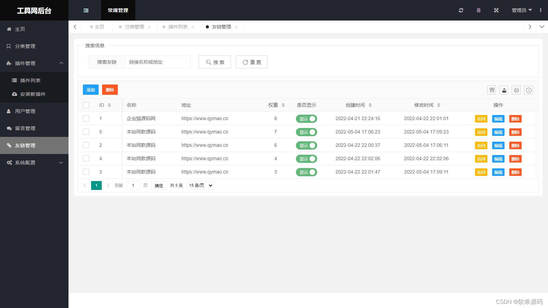Screen dimensions: 548x308
Task: Open 用户管理 in the sidebar
Action: [x=34, y=111]
